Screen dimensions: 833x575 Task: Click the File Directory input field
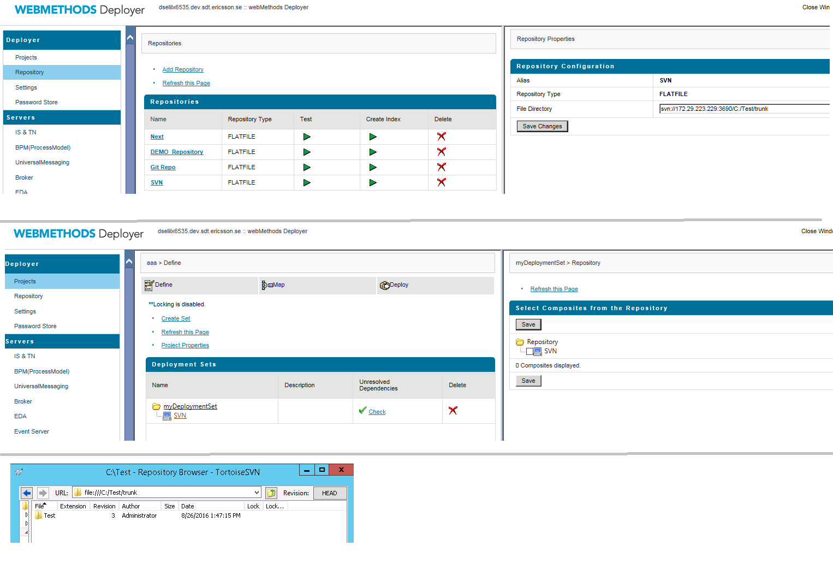click(x=745, y=109)
